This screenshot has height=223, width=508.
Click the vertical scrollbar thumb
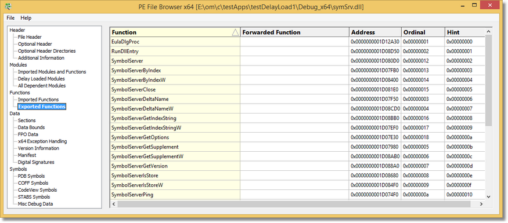click(x=489, y=80)
